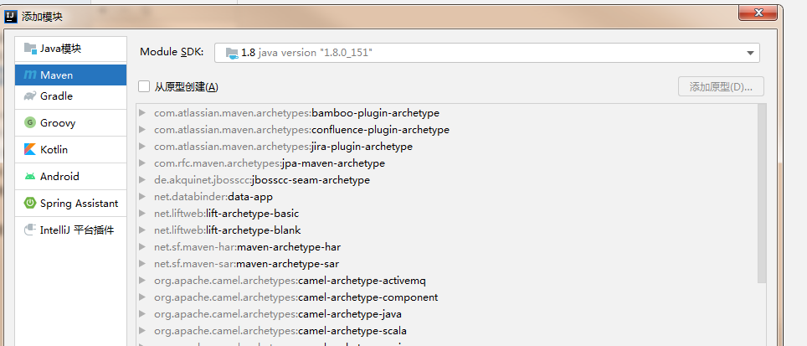The width and height of the screenshot is (807, 346).
Task: Choose Android module type
Action: [x=71, y=177]
